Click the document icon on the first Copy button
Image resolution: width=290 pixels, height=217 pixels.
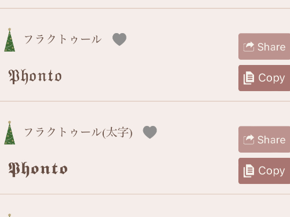(249, 78)
